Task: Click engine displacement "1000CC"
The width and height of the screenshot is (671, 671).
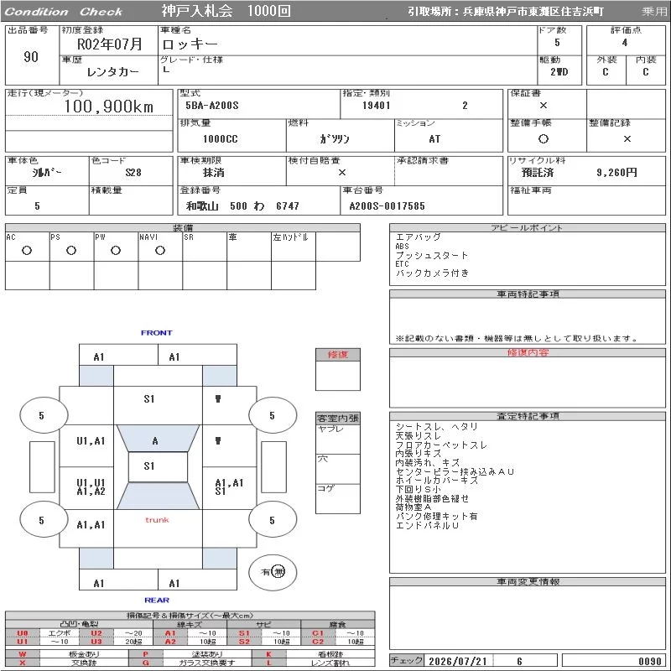Action: coord(220,139)
